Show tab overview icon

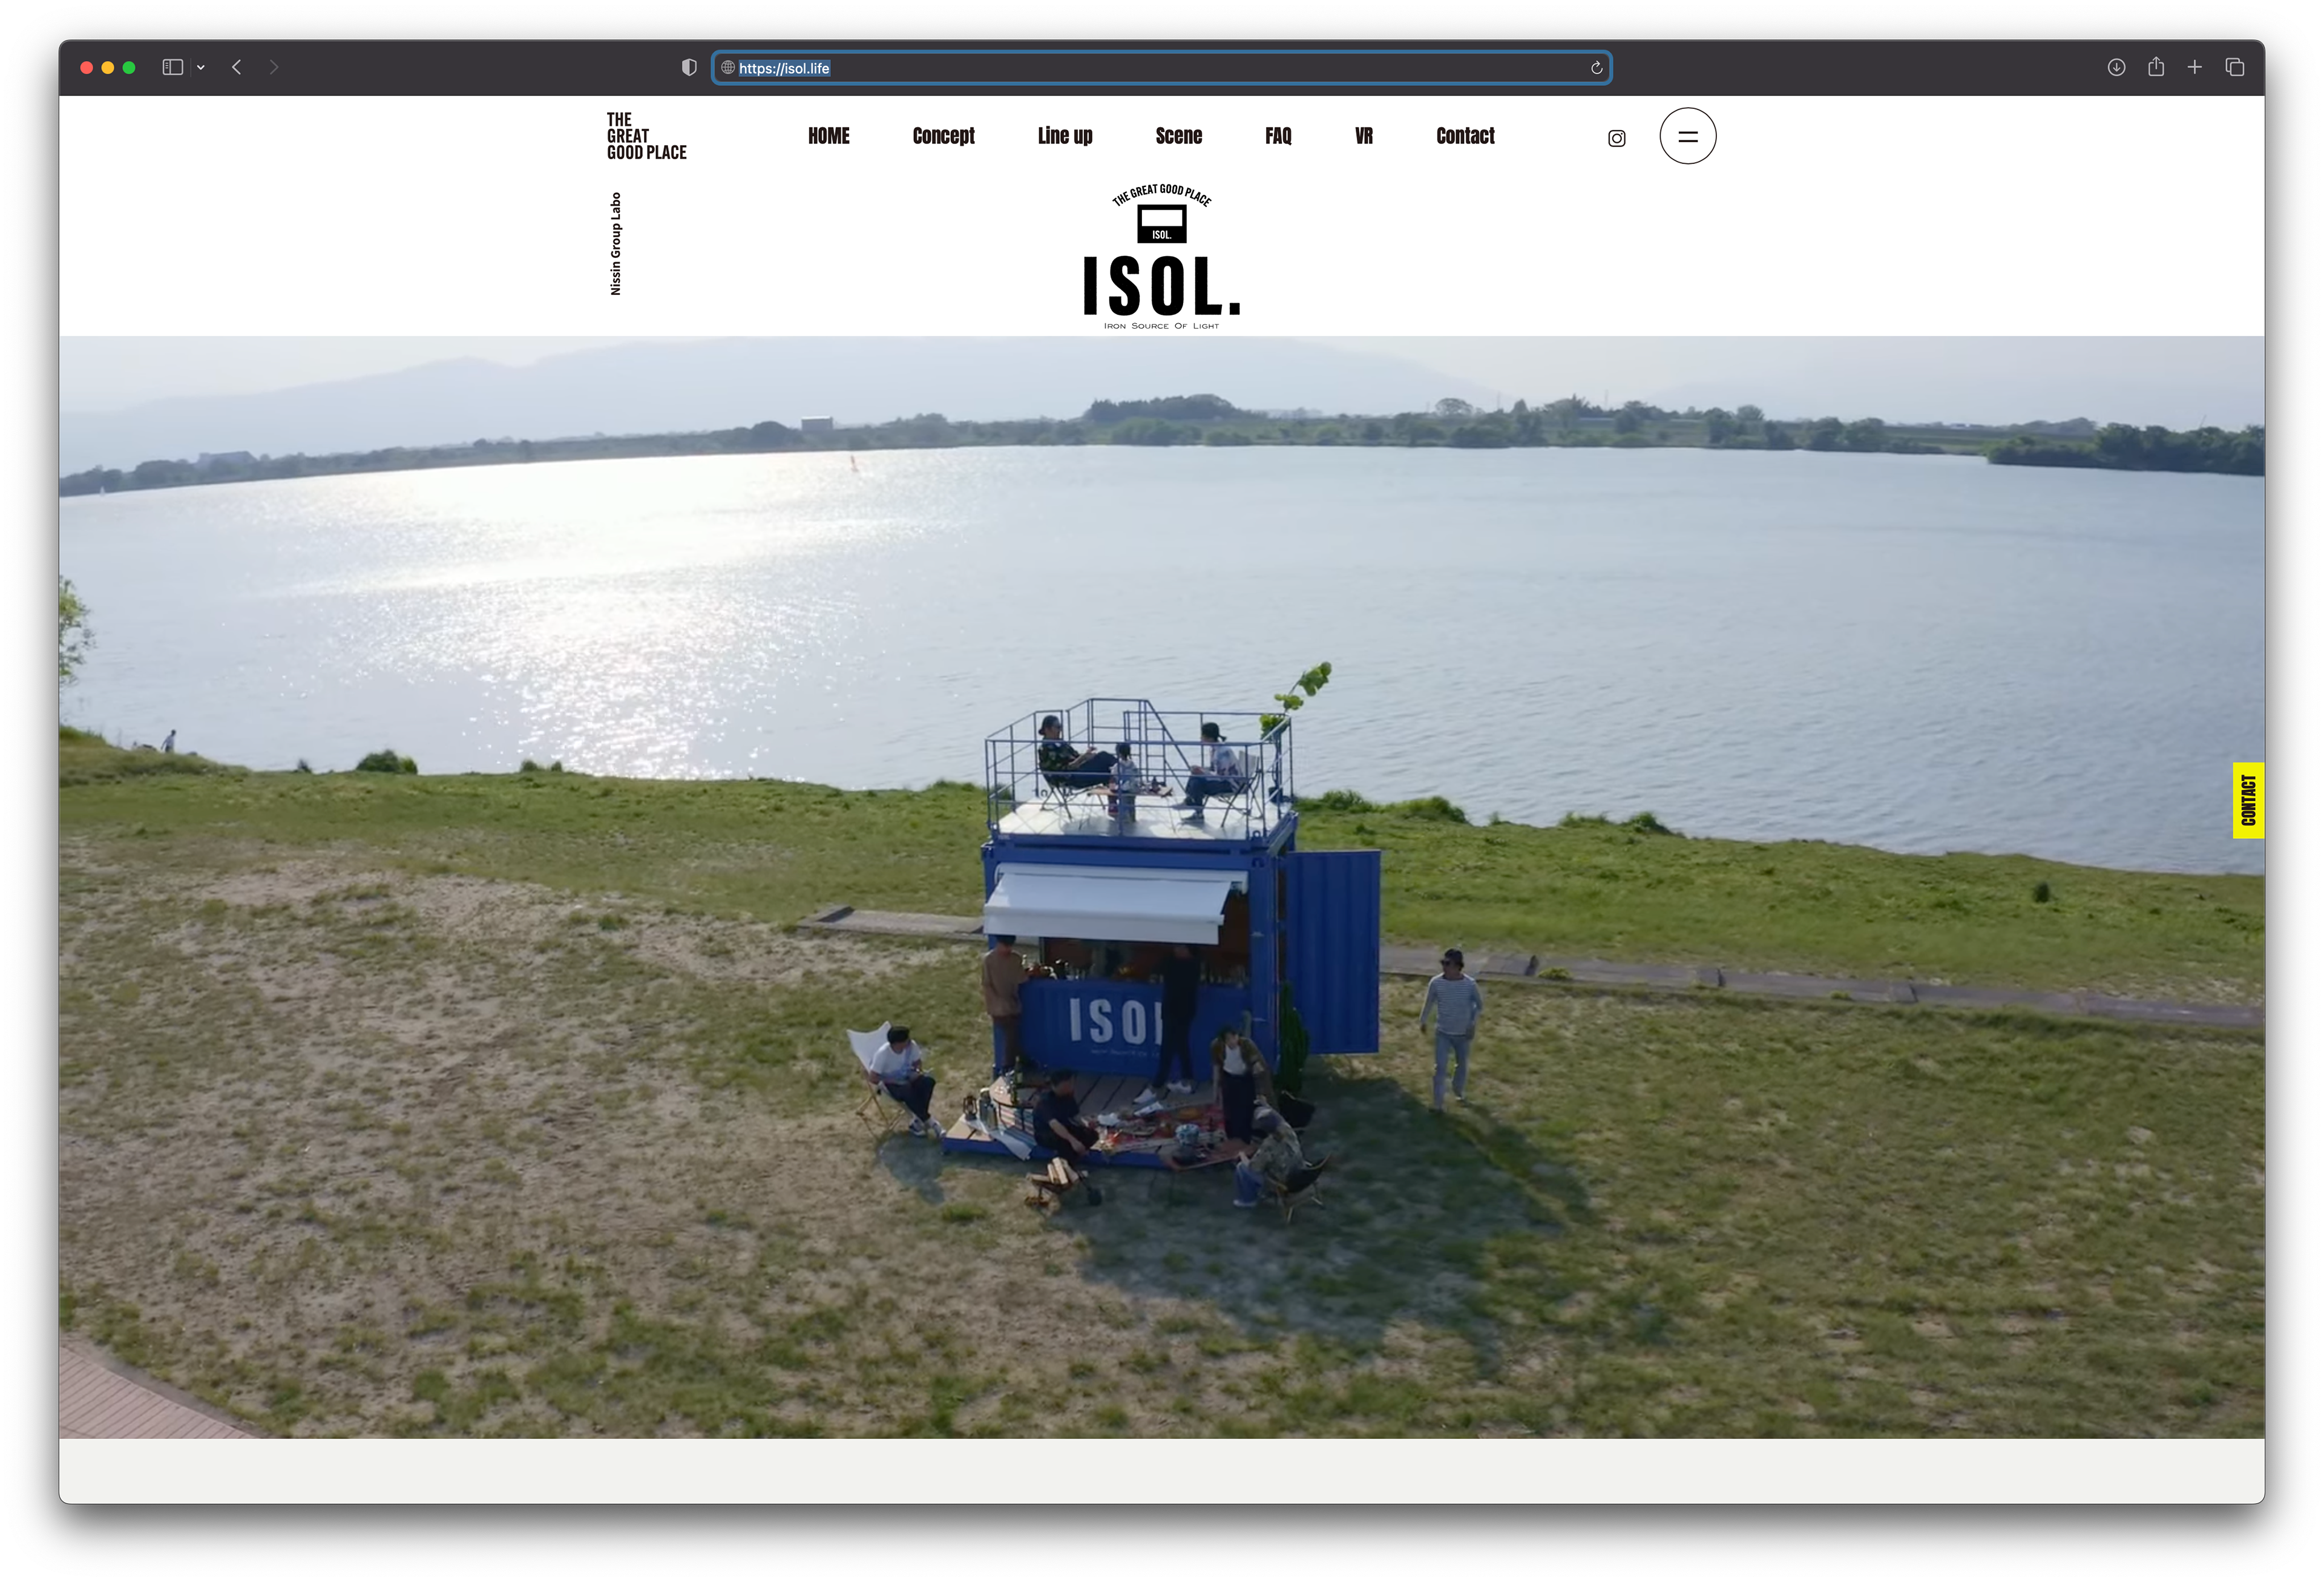(x=2235, y=67)
